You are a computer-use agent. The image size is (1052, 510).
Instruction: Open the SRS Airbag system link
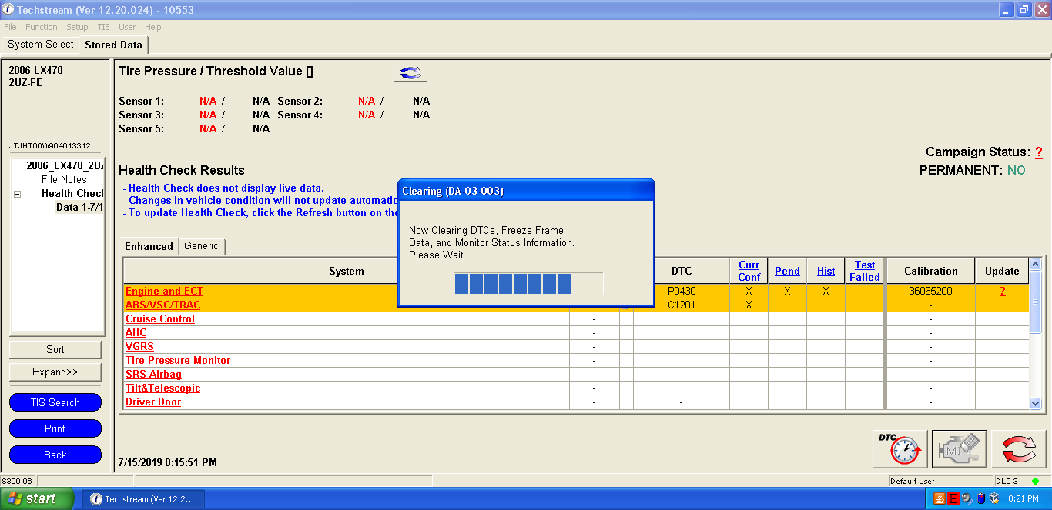153,375
